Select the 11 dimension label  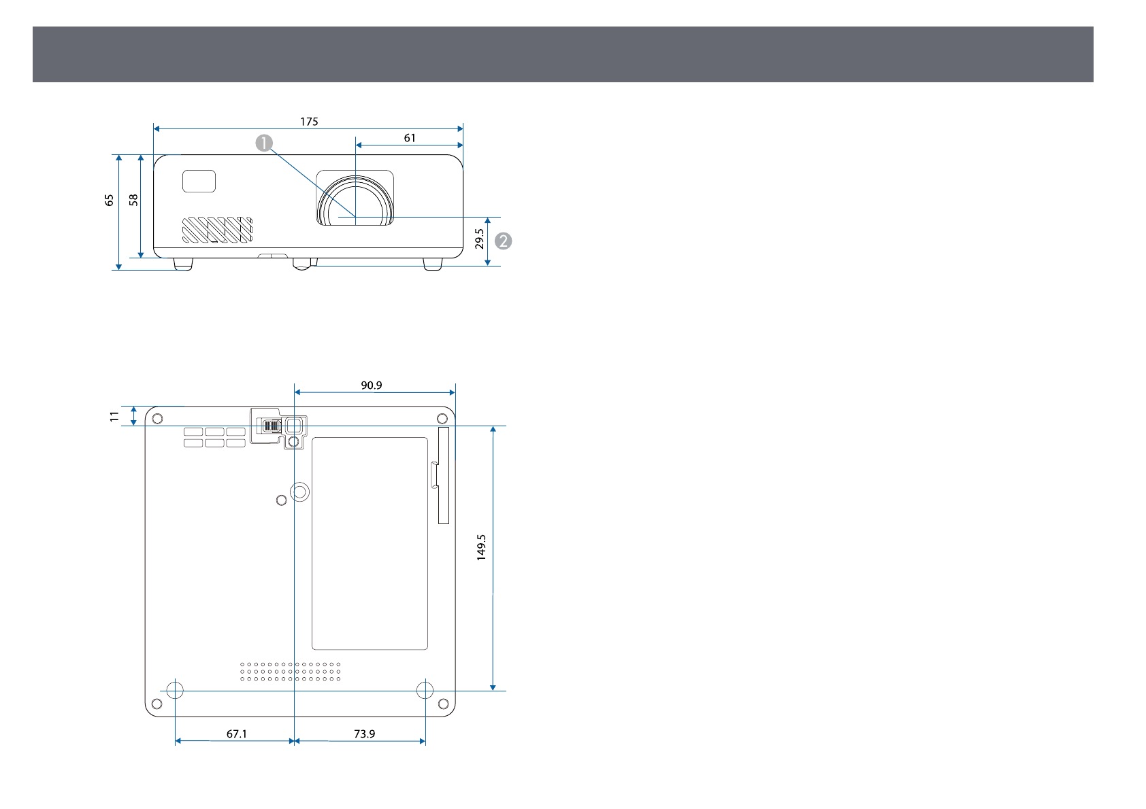click(114, 416)
